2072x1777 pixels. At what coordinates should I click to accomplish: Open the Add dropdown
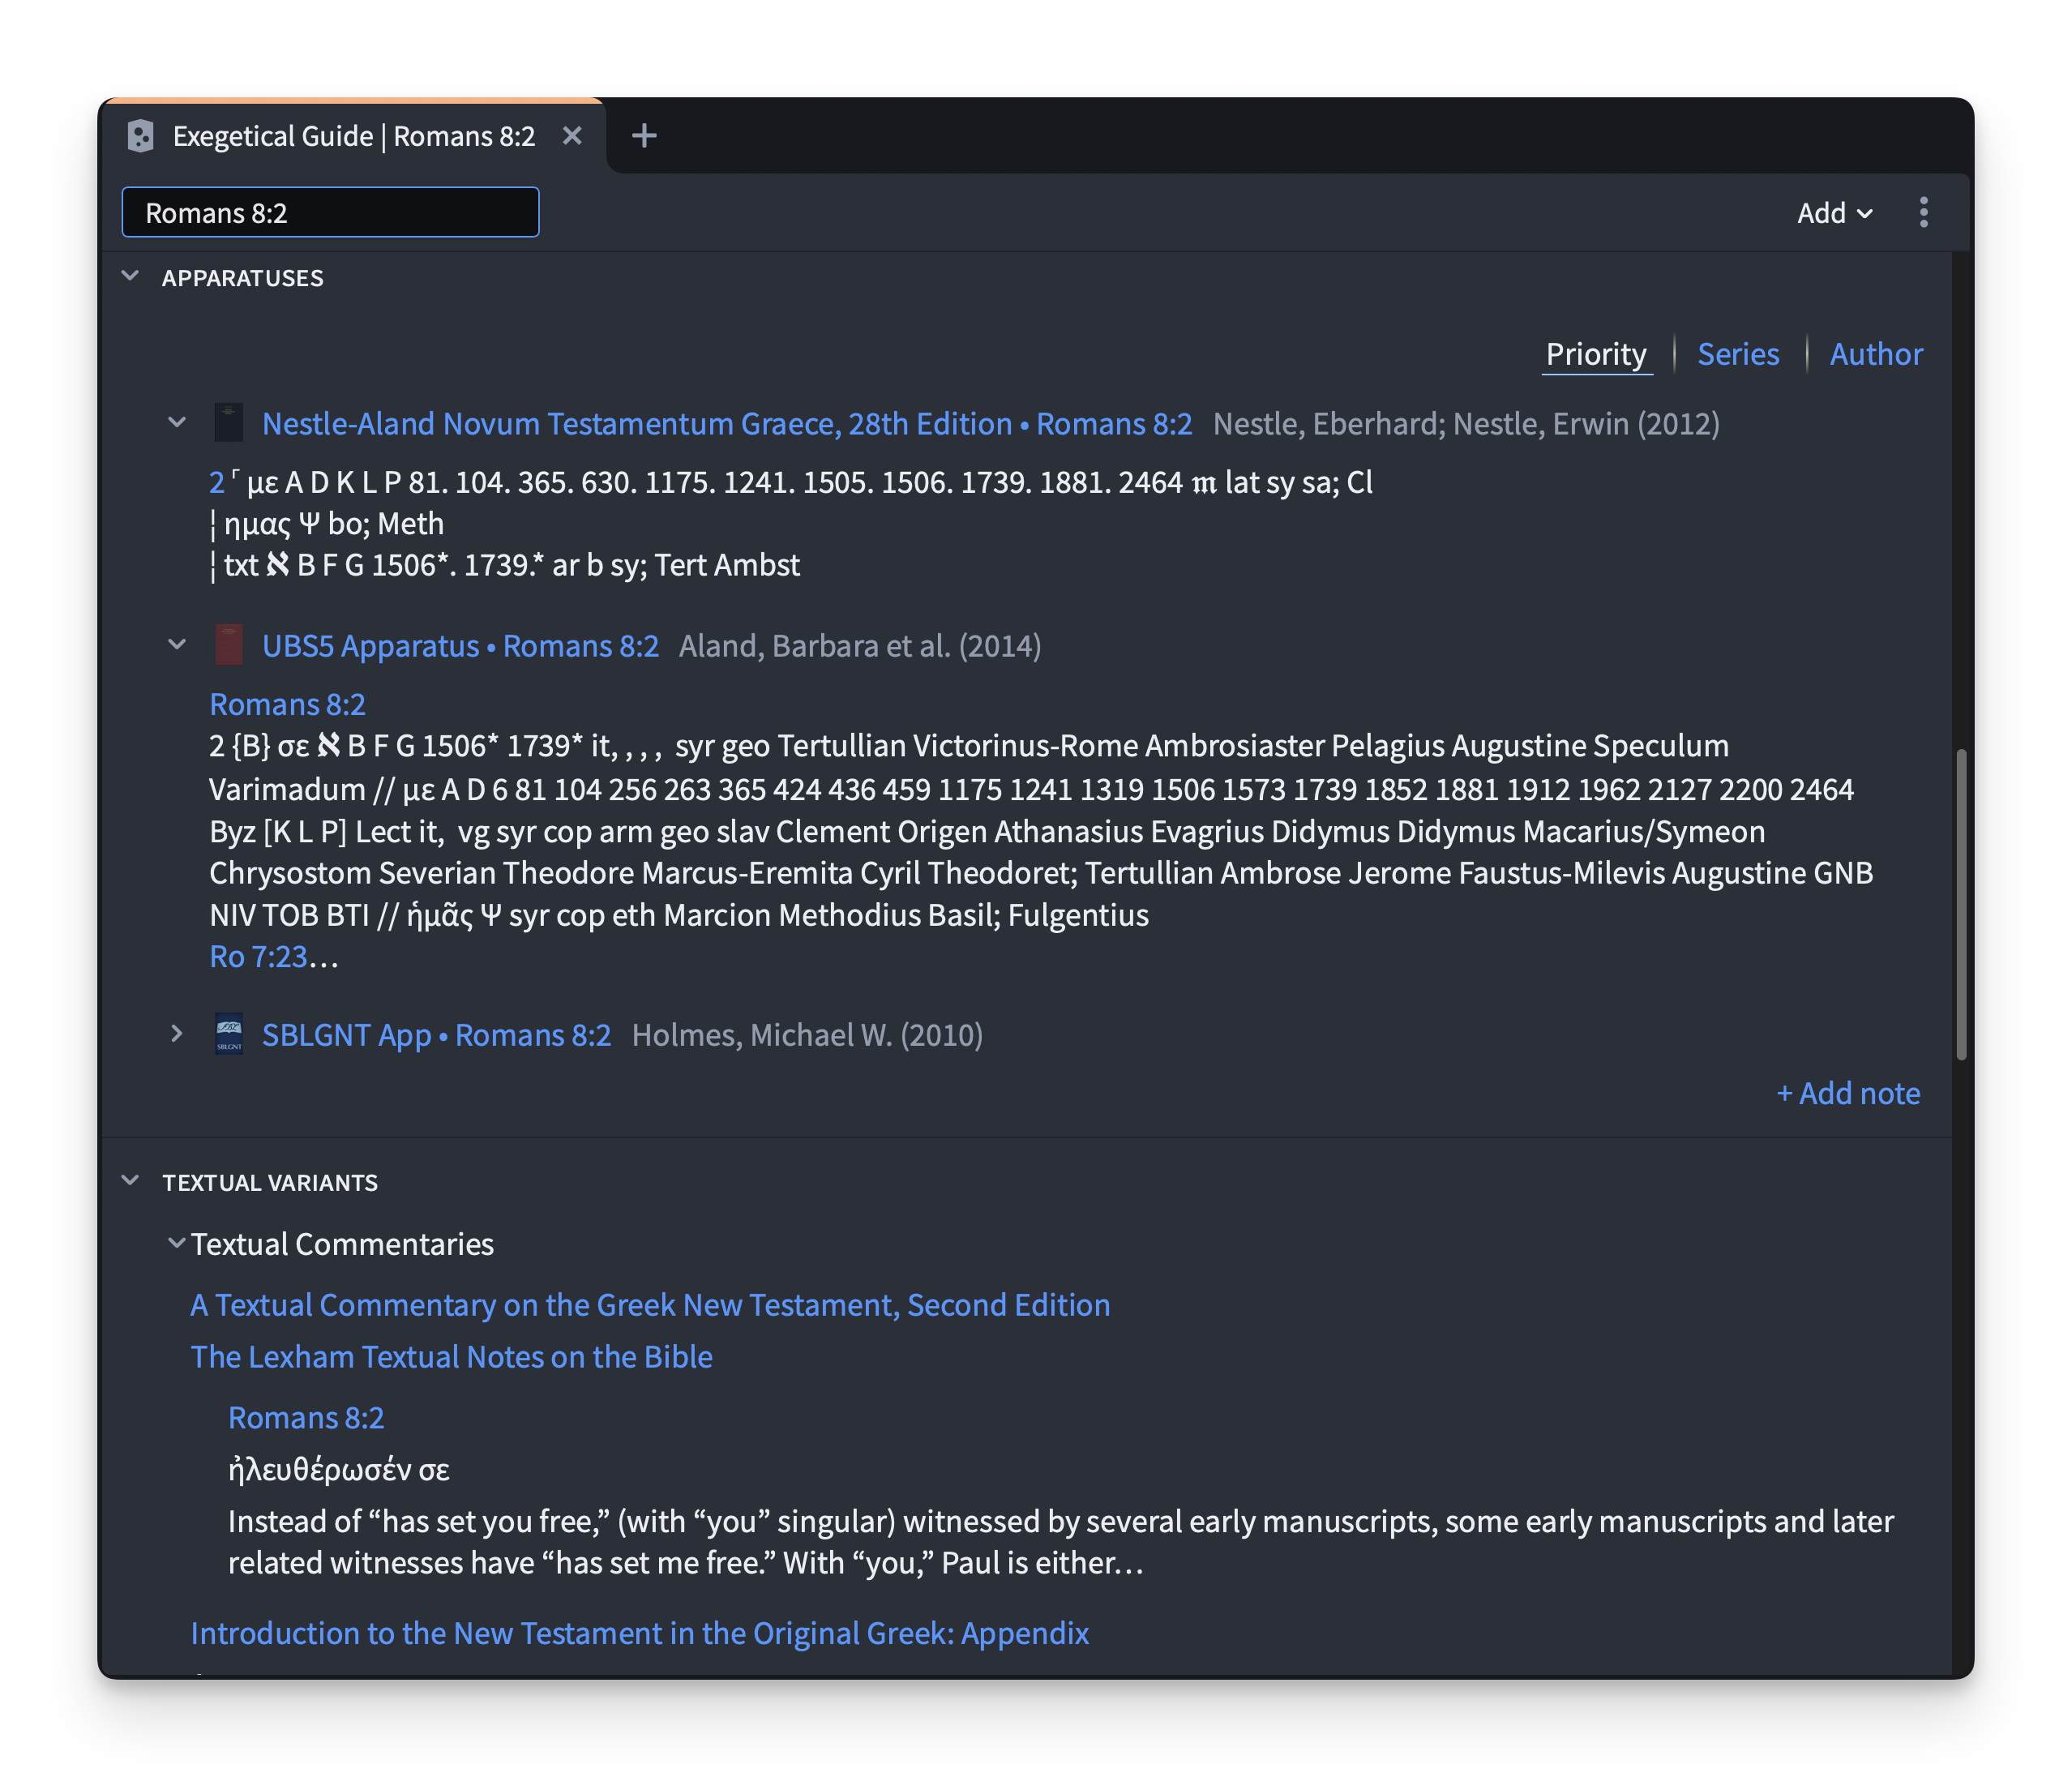[x=1834, y=213]
